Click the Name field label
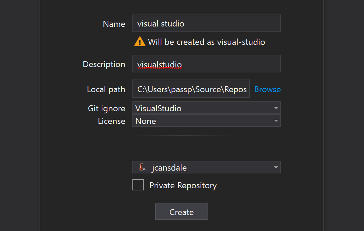 pyautogui.click(x=114, y=24)
